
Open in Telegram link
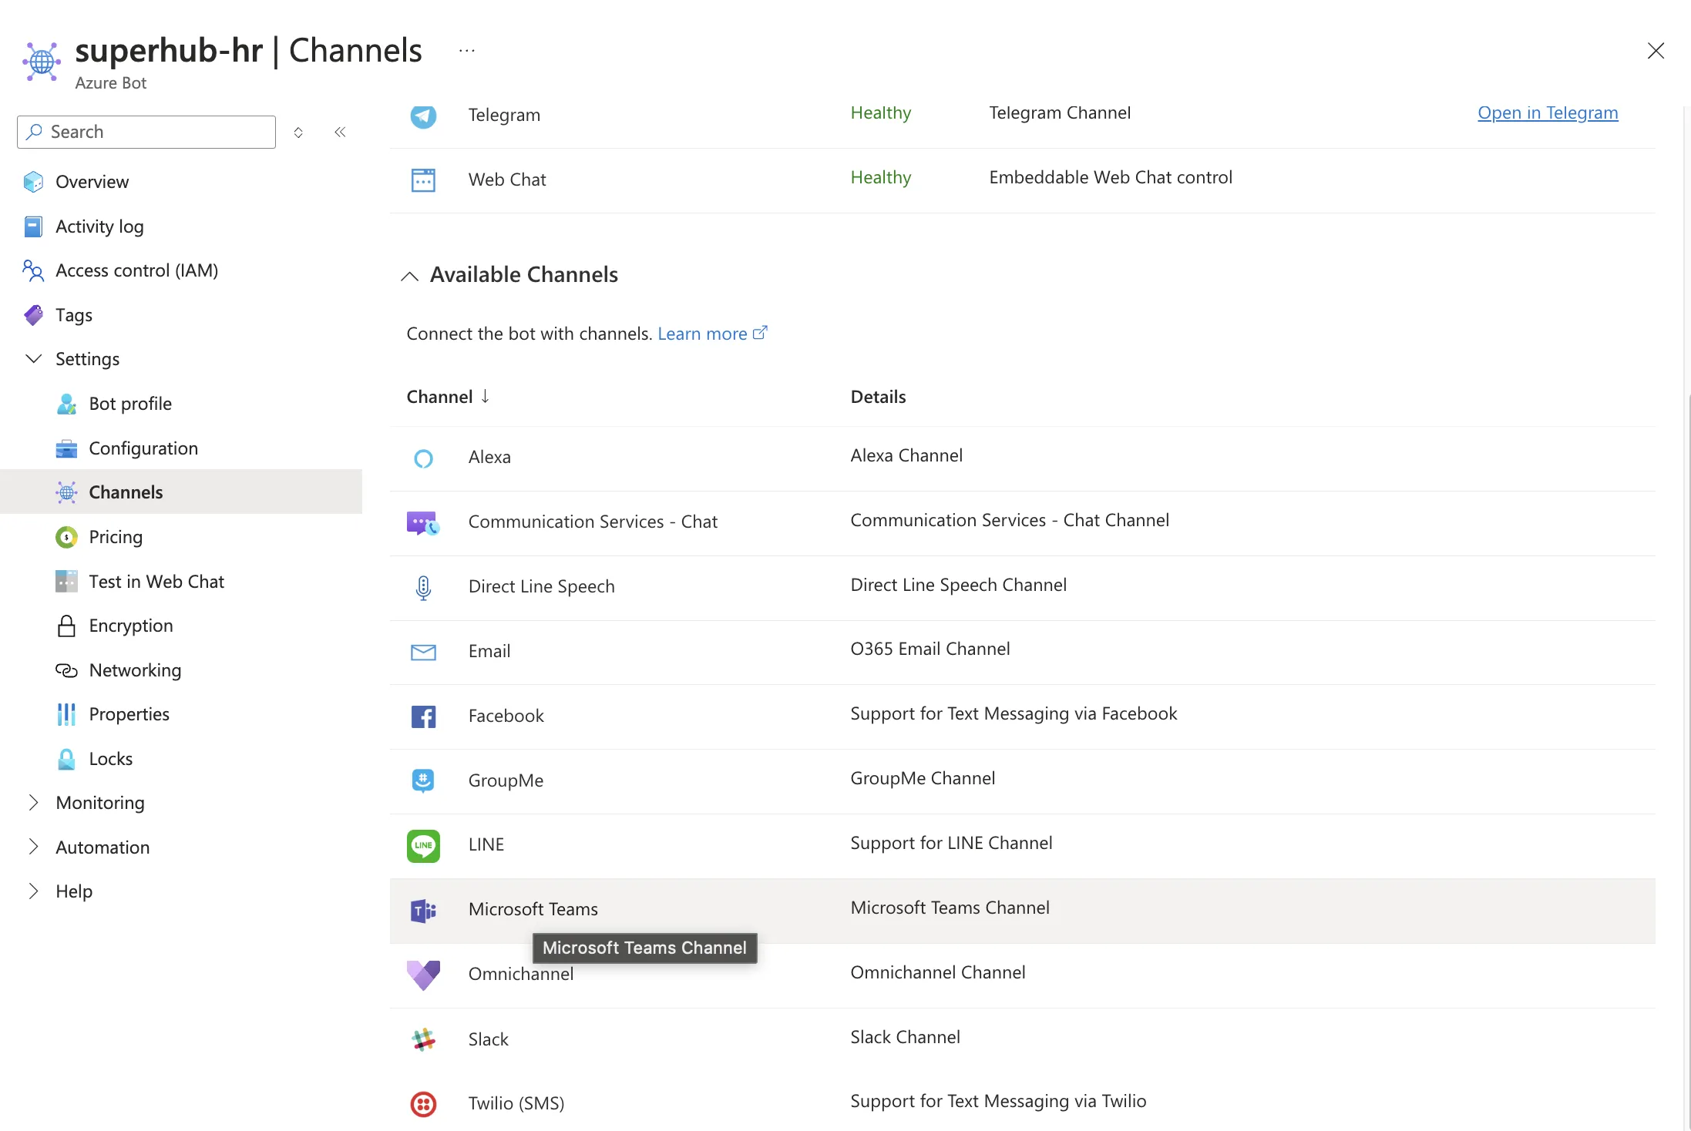pos(1547,113)
